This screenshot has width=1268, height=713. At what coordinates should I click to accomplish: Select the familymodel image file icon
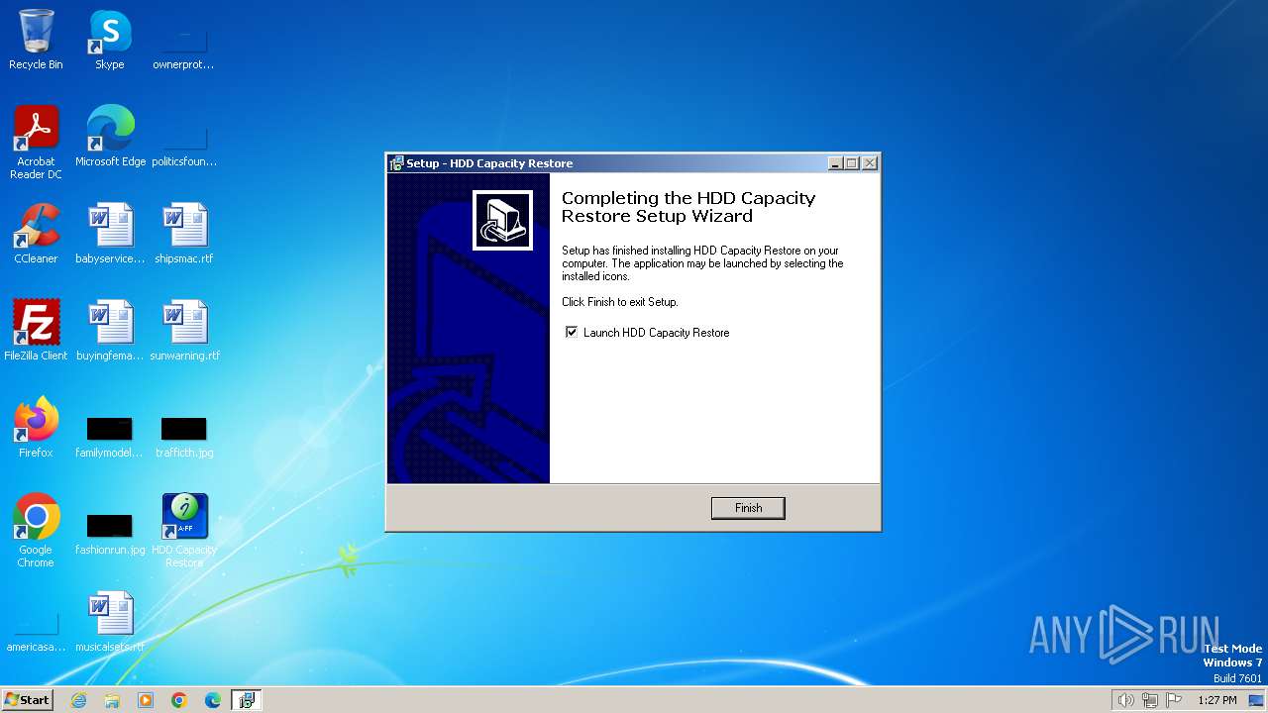[x=110, y=436]
